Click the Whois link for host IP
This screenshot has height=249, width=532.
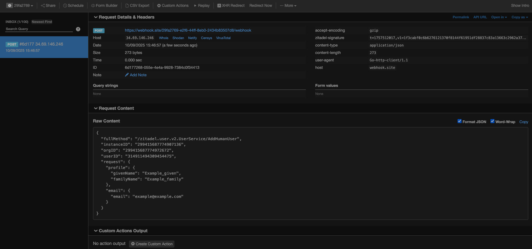click(163, 38)
